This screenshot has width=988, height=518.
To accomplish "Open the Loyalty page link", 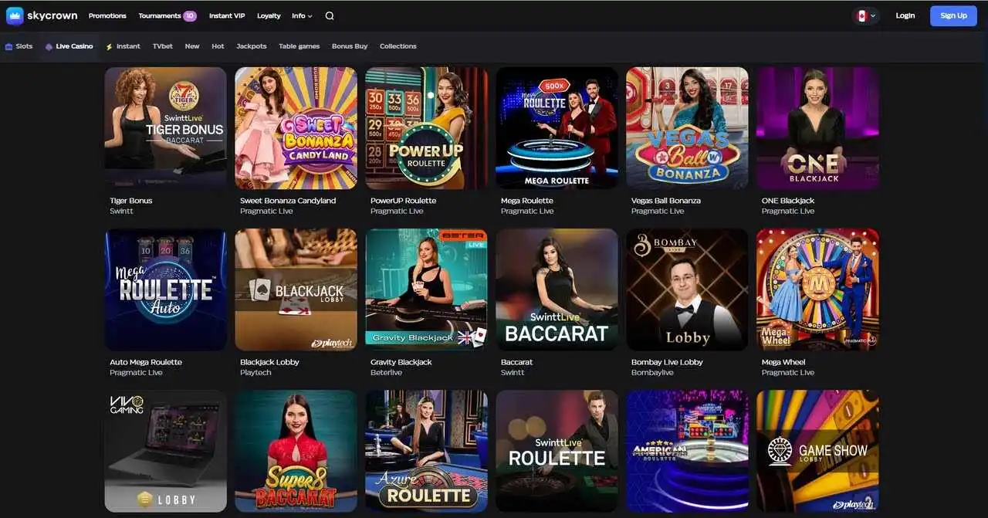I will click(x=268, y=15).
